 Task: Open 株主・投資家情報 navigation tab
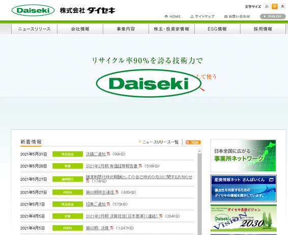(171, 29)
